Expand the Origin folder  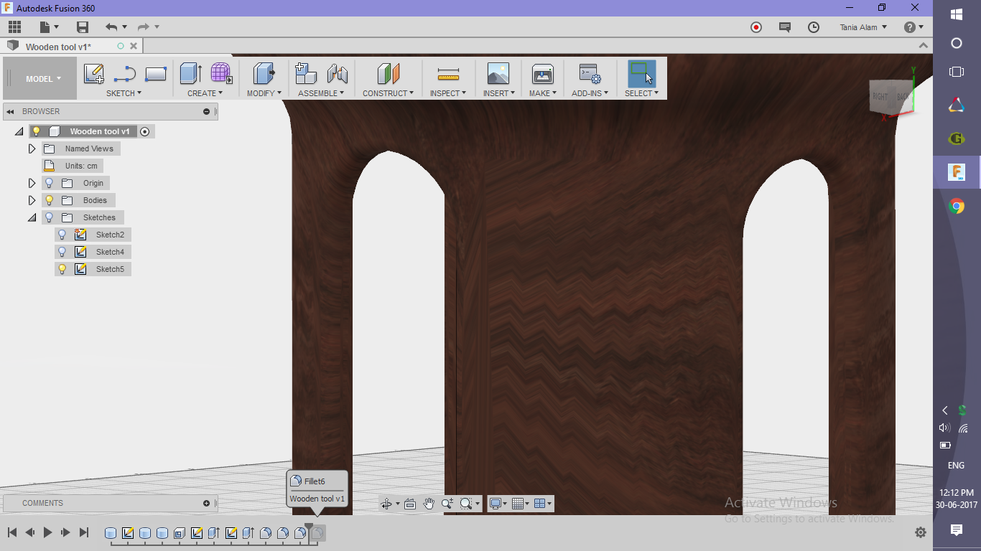[x=32, y=183]
